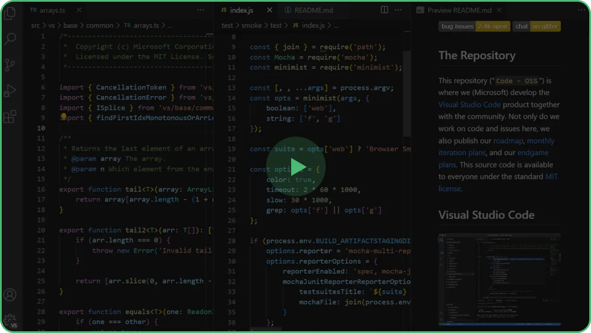This screenshot has height=333, width=591.
Task: Click 'if (arr.length === 0) {' in arrays.ts
Action: click(x=123, y=240)
